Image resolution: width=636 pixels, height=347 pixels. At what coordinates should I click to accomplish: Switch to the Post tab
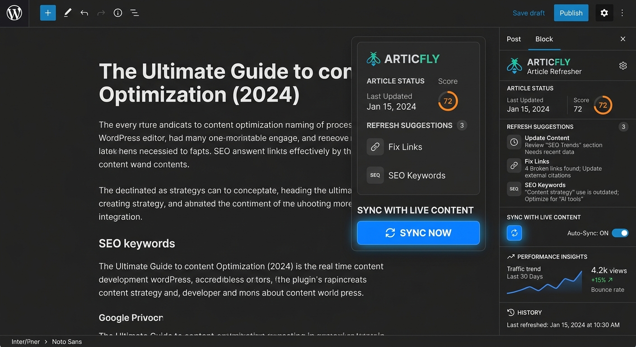click(x=514, y=39)
